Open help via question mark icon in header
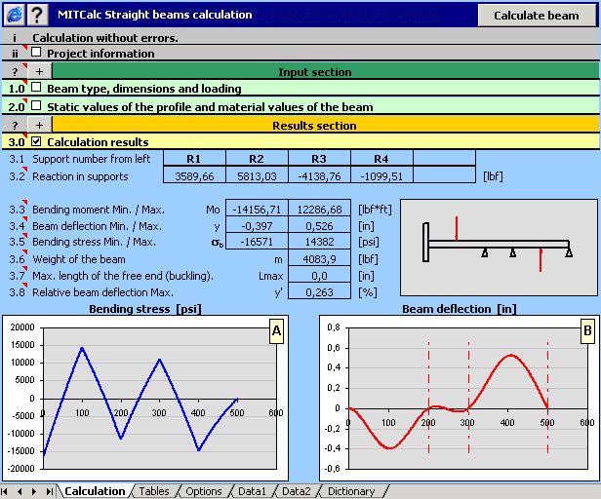This screenshot has width=601, height=499. click(37, 15)
